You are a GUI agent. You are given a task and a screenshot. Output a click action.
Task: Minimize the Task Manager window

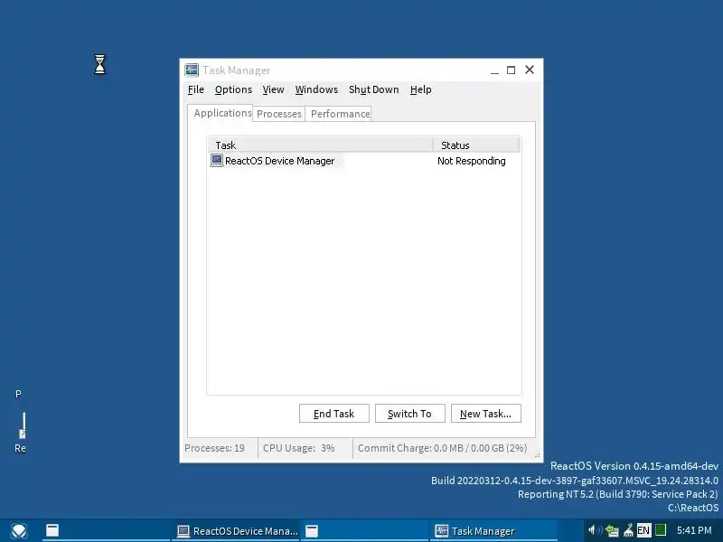coord(494,70)
